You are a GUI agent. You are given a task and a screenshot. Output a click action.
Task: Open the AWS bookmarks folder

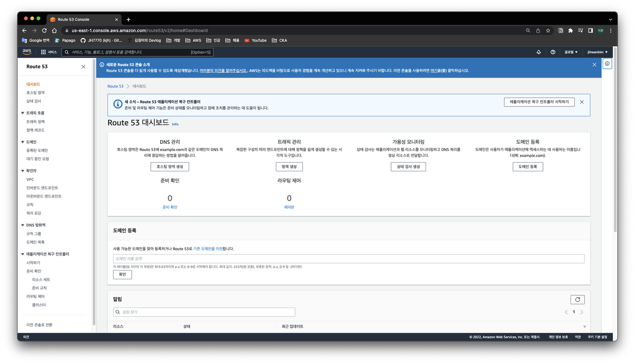pyautogui.click(x=193, y=41)
